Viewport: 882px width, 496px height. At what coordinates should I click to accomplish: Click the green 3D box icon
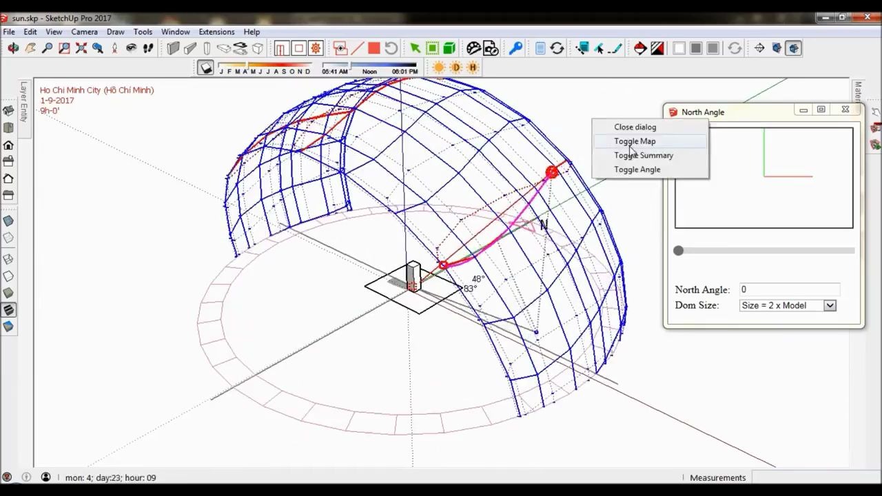(449, 48)
